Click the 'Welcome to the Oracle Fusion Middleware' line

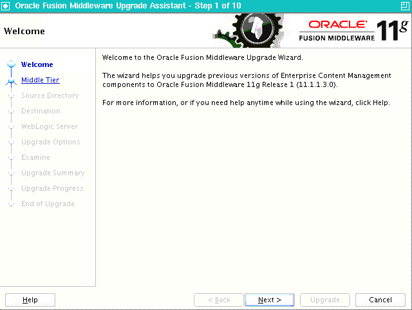click(202, 57)
